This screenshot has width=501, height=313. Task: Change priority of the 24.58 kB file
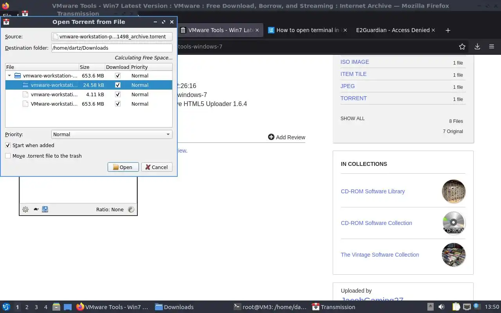[140, 85]
